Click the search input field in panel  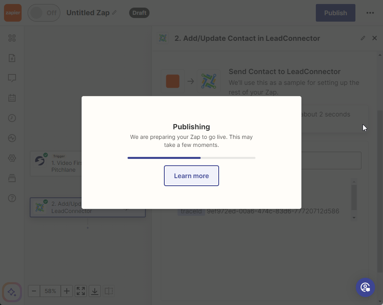[x=331, y=161]
